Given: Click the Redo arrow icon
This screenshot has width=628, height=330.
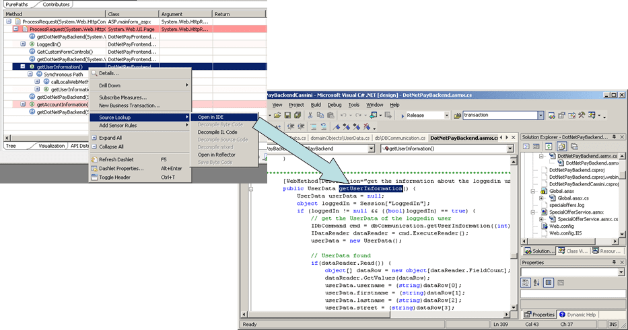Looking at the screenshot, I should (x=358, y=115).
